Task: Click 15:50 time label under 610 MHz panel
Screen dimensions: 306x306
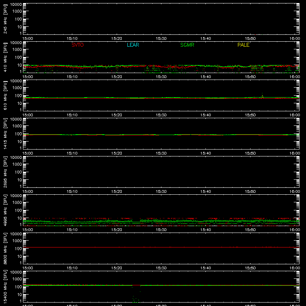Action: (250, 115)
